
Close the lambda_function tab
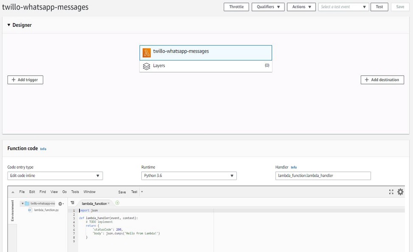pos(109,203)
